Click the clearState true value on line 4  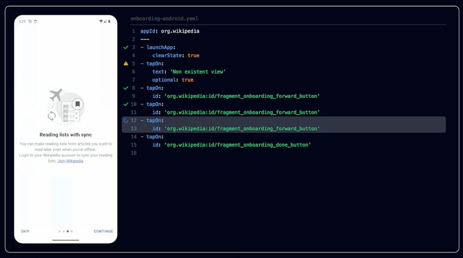193,55
